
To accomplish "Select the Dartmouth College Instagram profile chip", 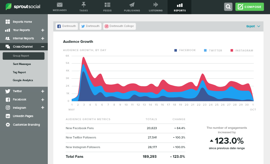I will point(119,26).
